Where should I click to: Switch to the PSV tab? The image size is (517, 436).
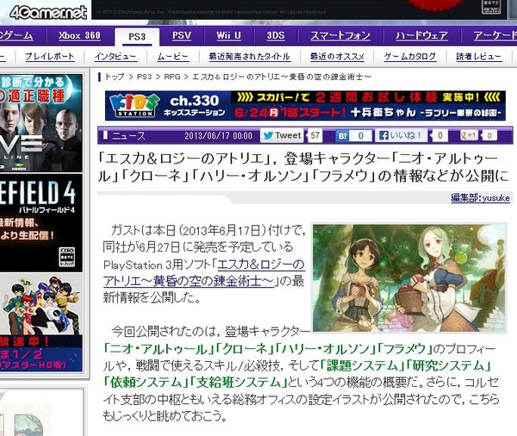click(x=182, y=35)
